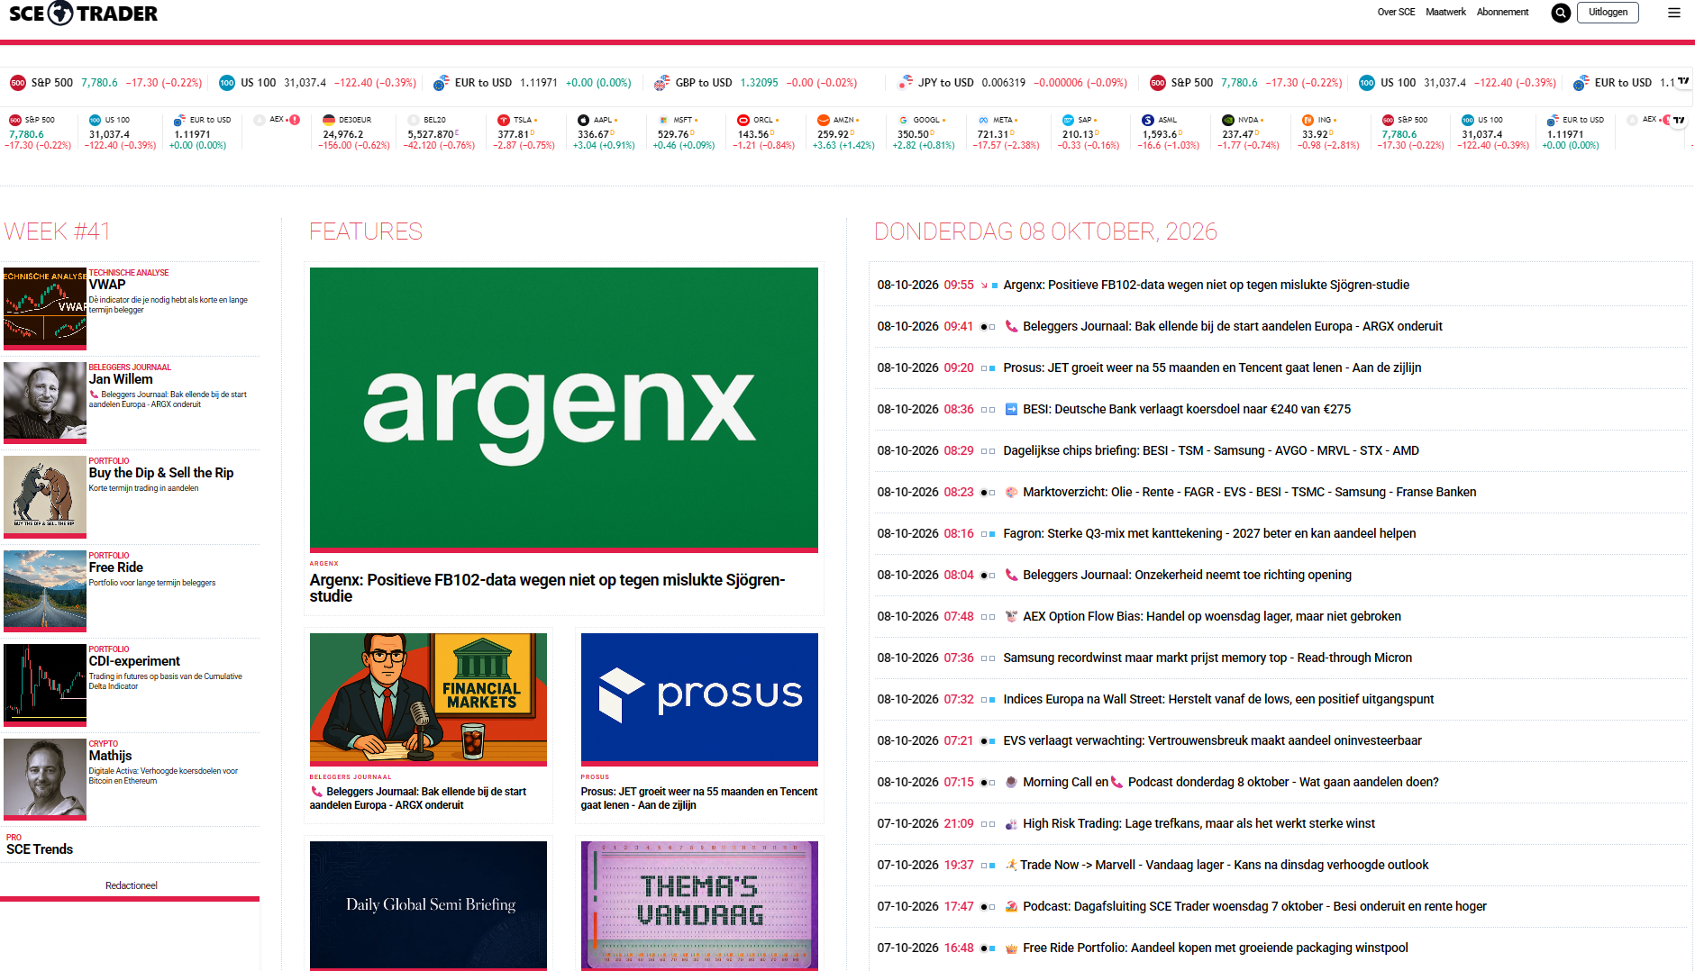Viewport: 1695px width, 971px height.
Task: Click the AMZN ticker logo
Action: click(824, 120)
